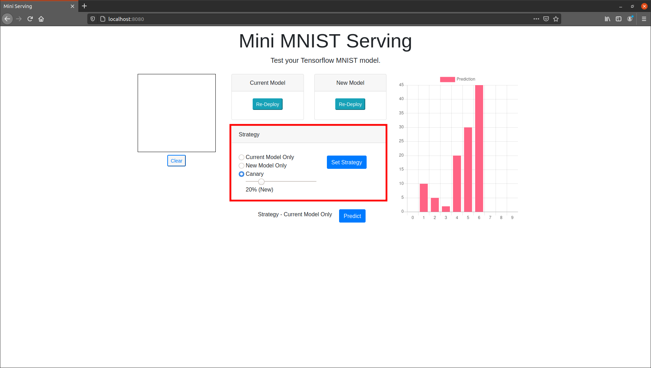Click the chart bar for digit 4
Screen dimensions: 651x368
(457, 183)
